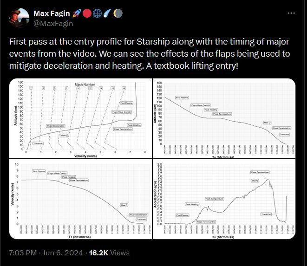Open the velocity versus time chart image
The height and width of the screenshot is (266, 307).
[x=80, y=200]
